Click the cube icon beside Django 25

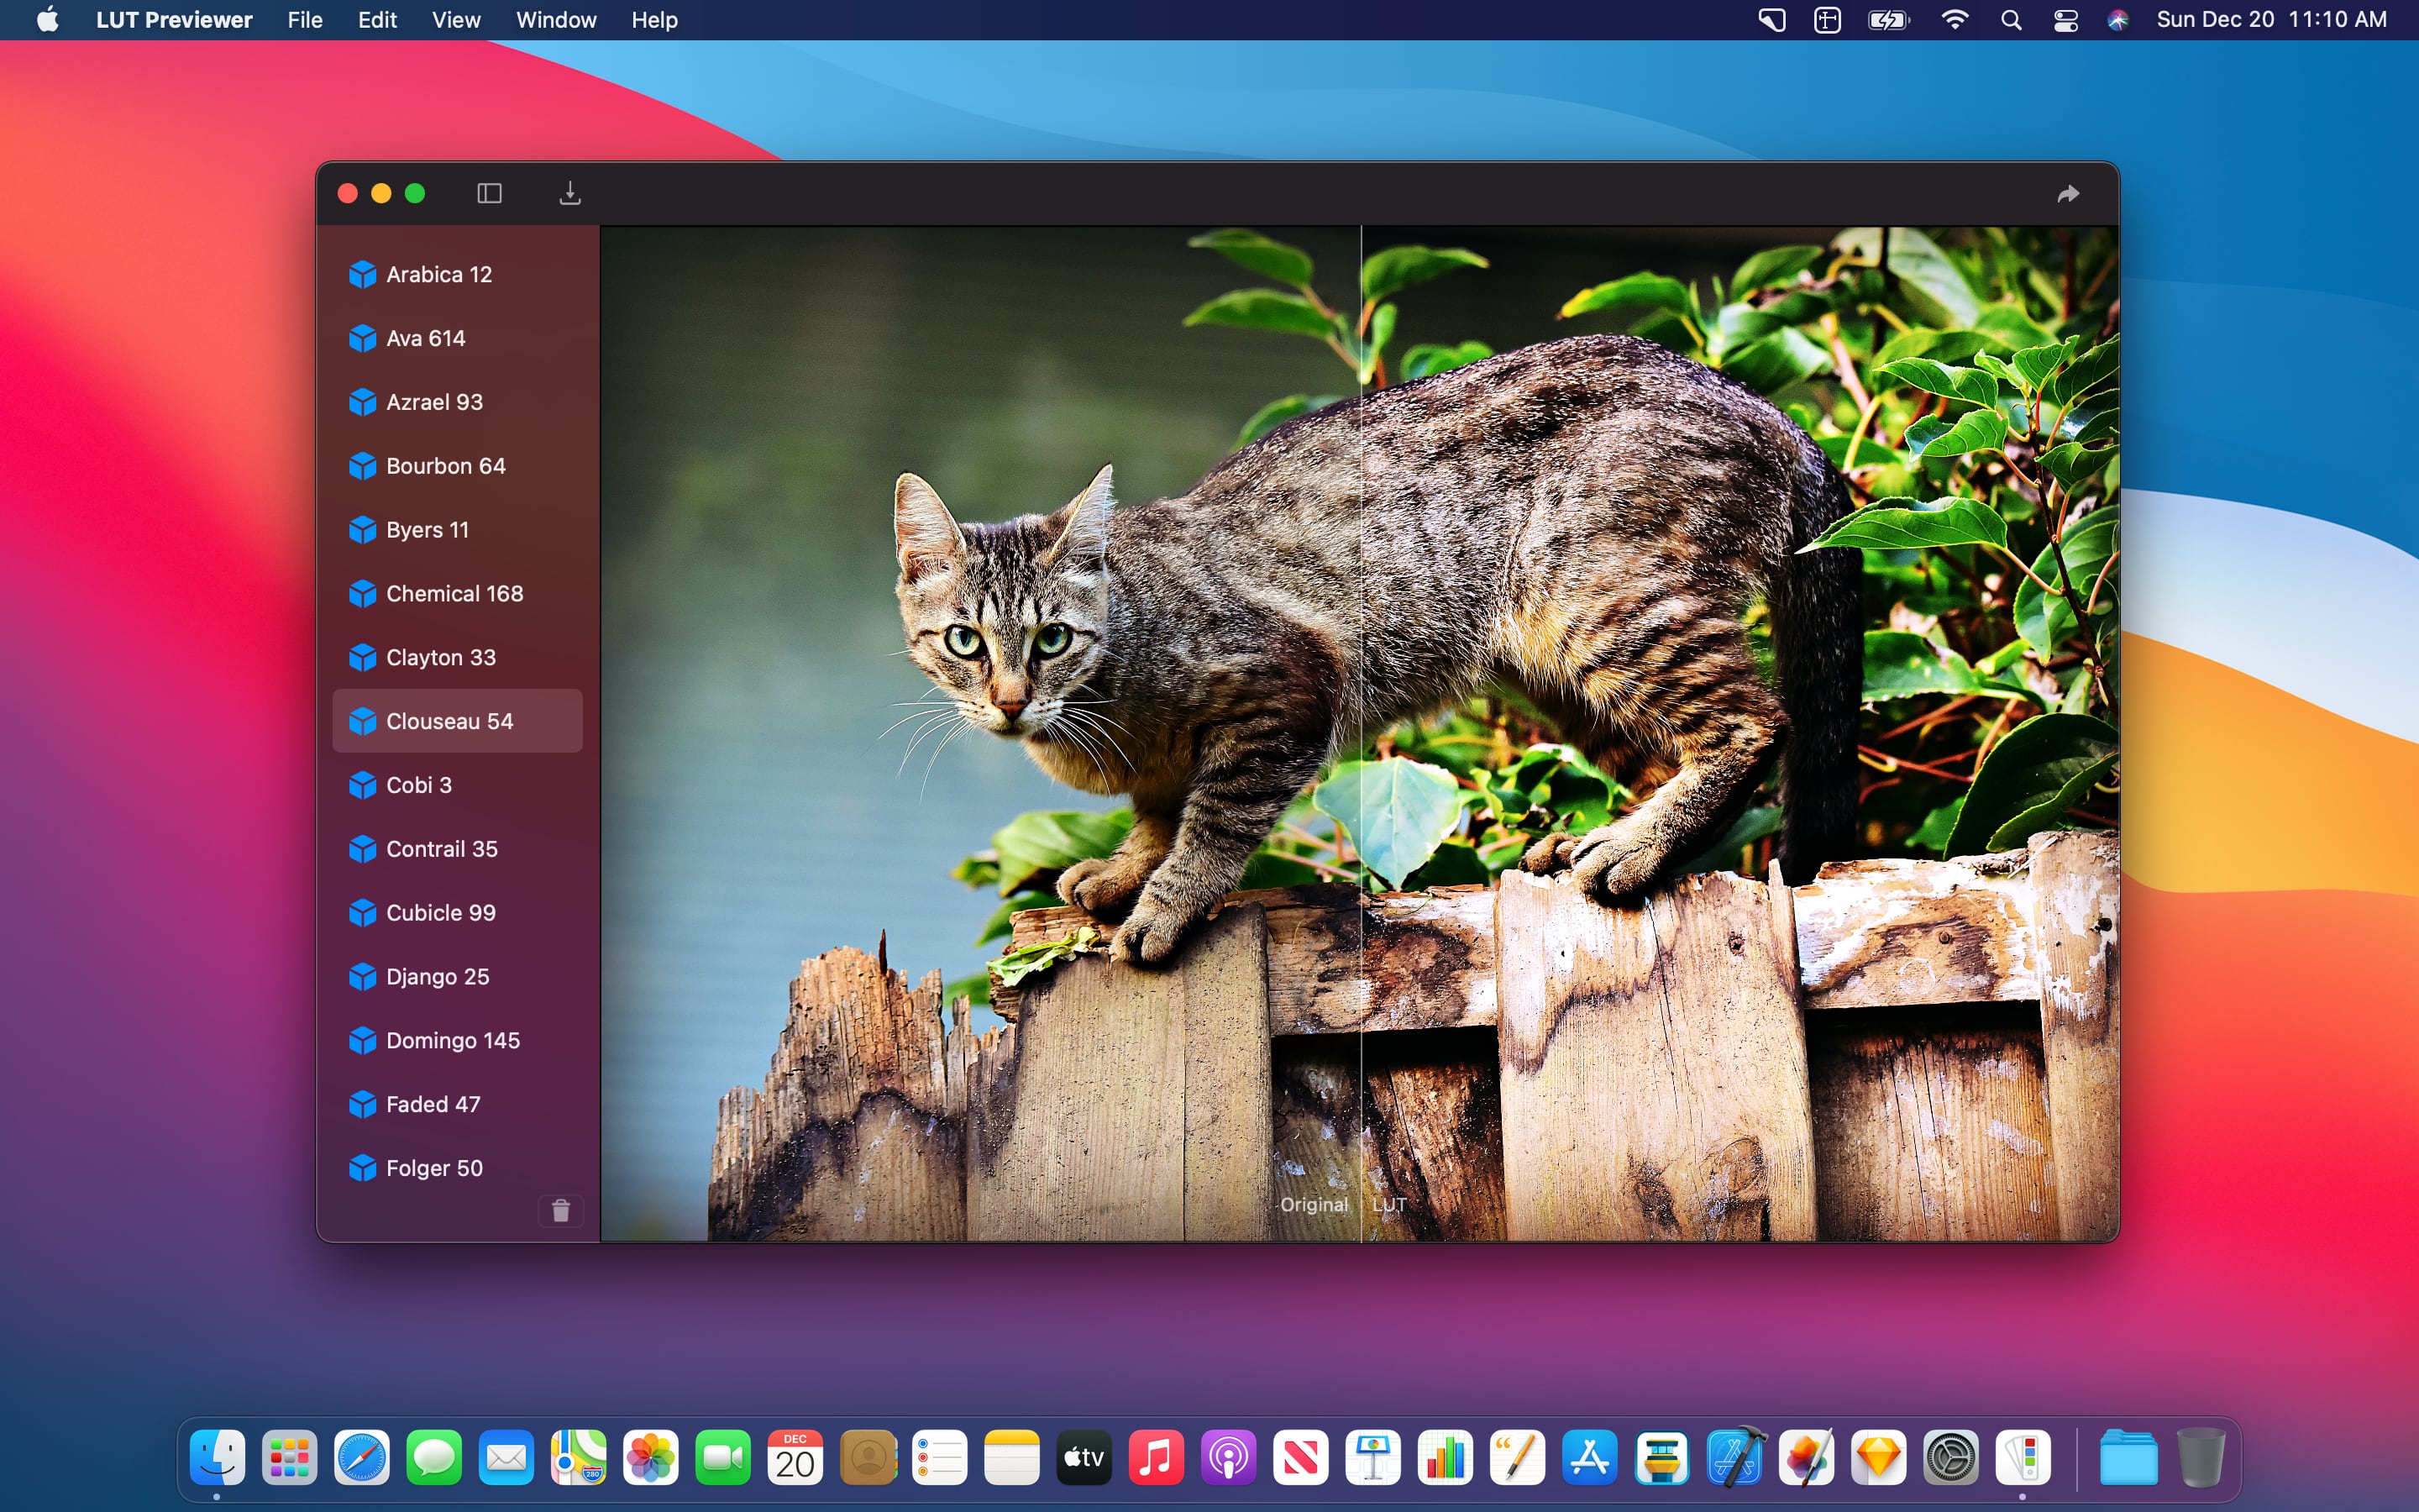(x=362, y=977)
